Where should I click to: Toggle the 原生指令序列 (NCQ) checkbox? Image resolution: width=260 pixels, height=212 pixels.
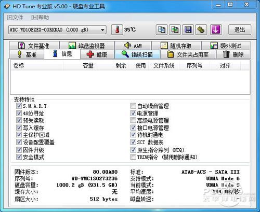133,150
